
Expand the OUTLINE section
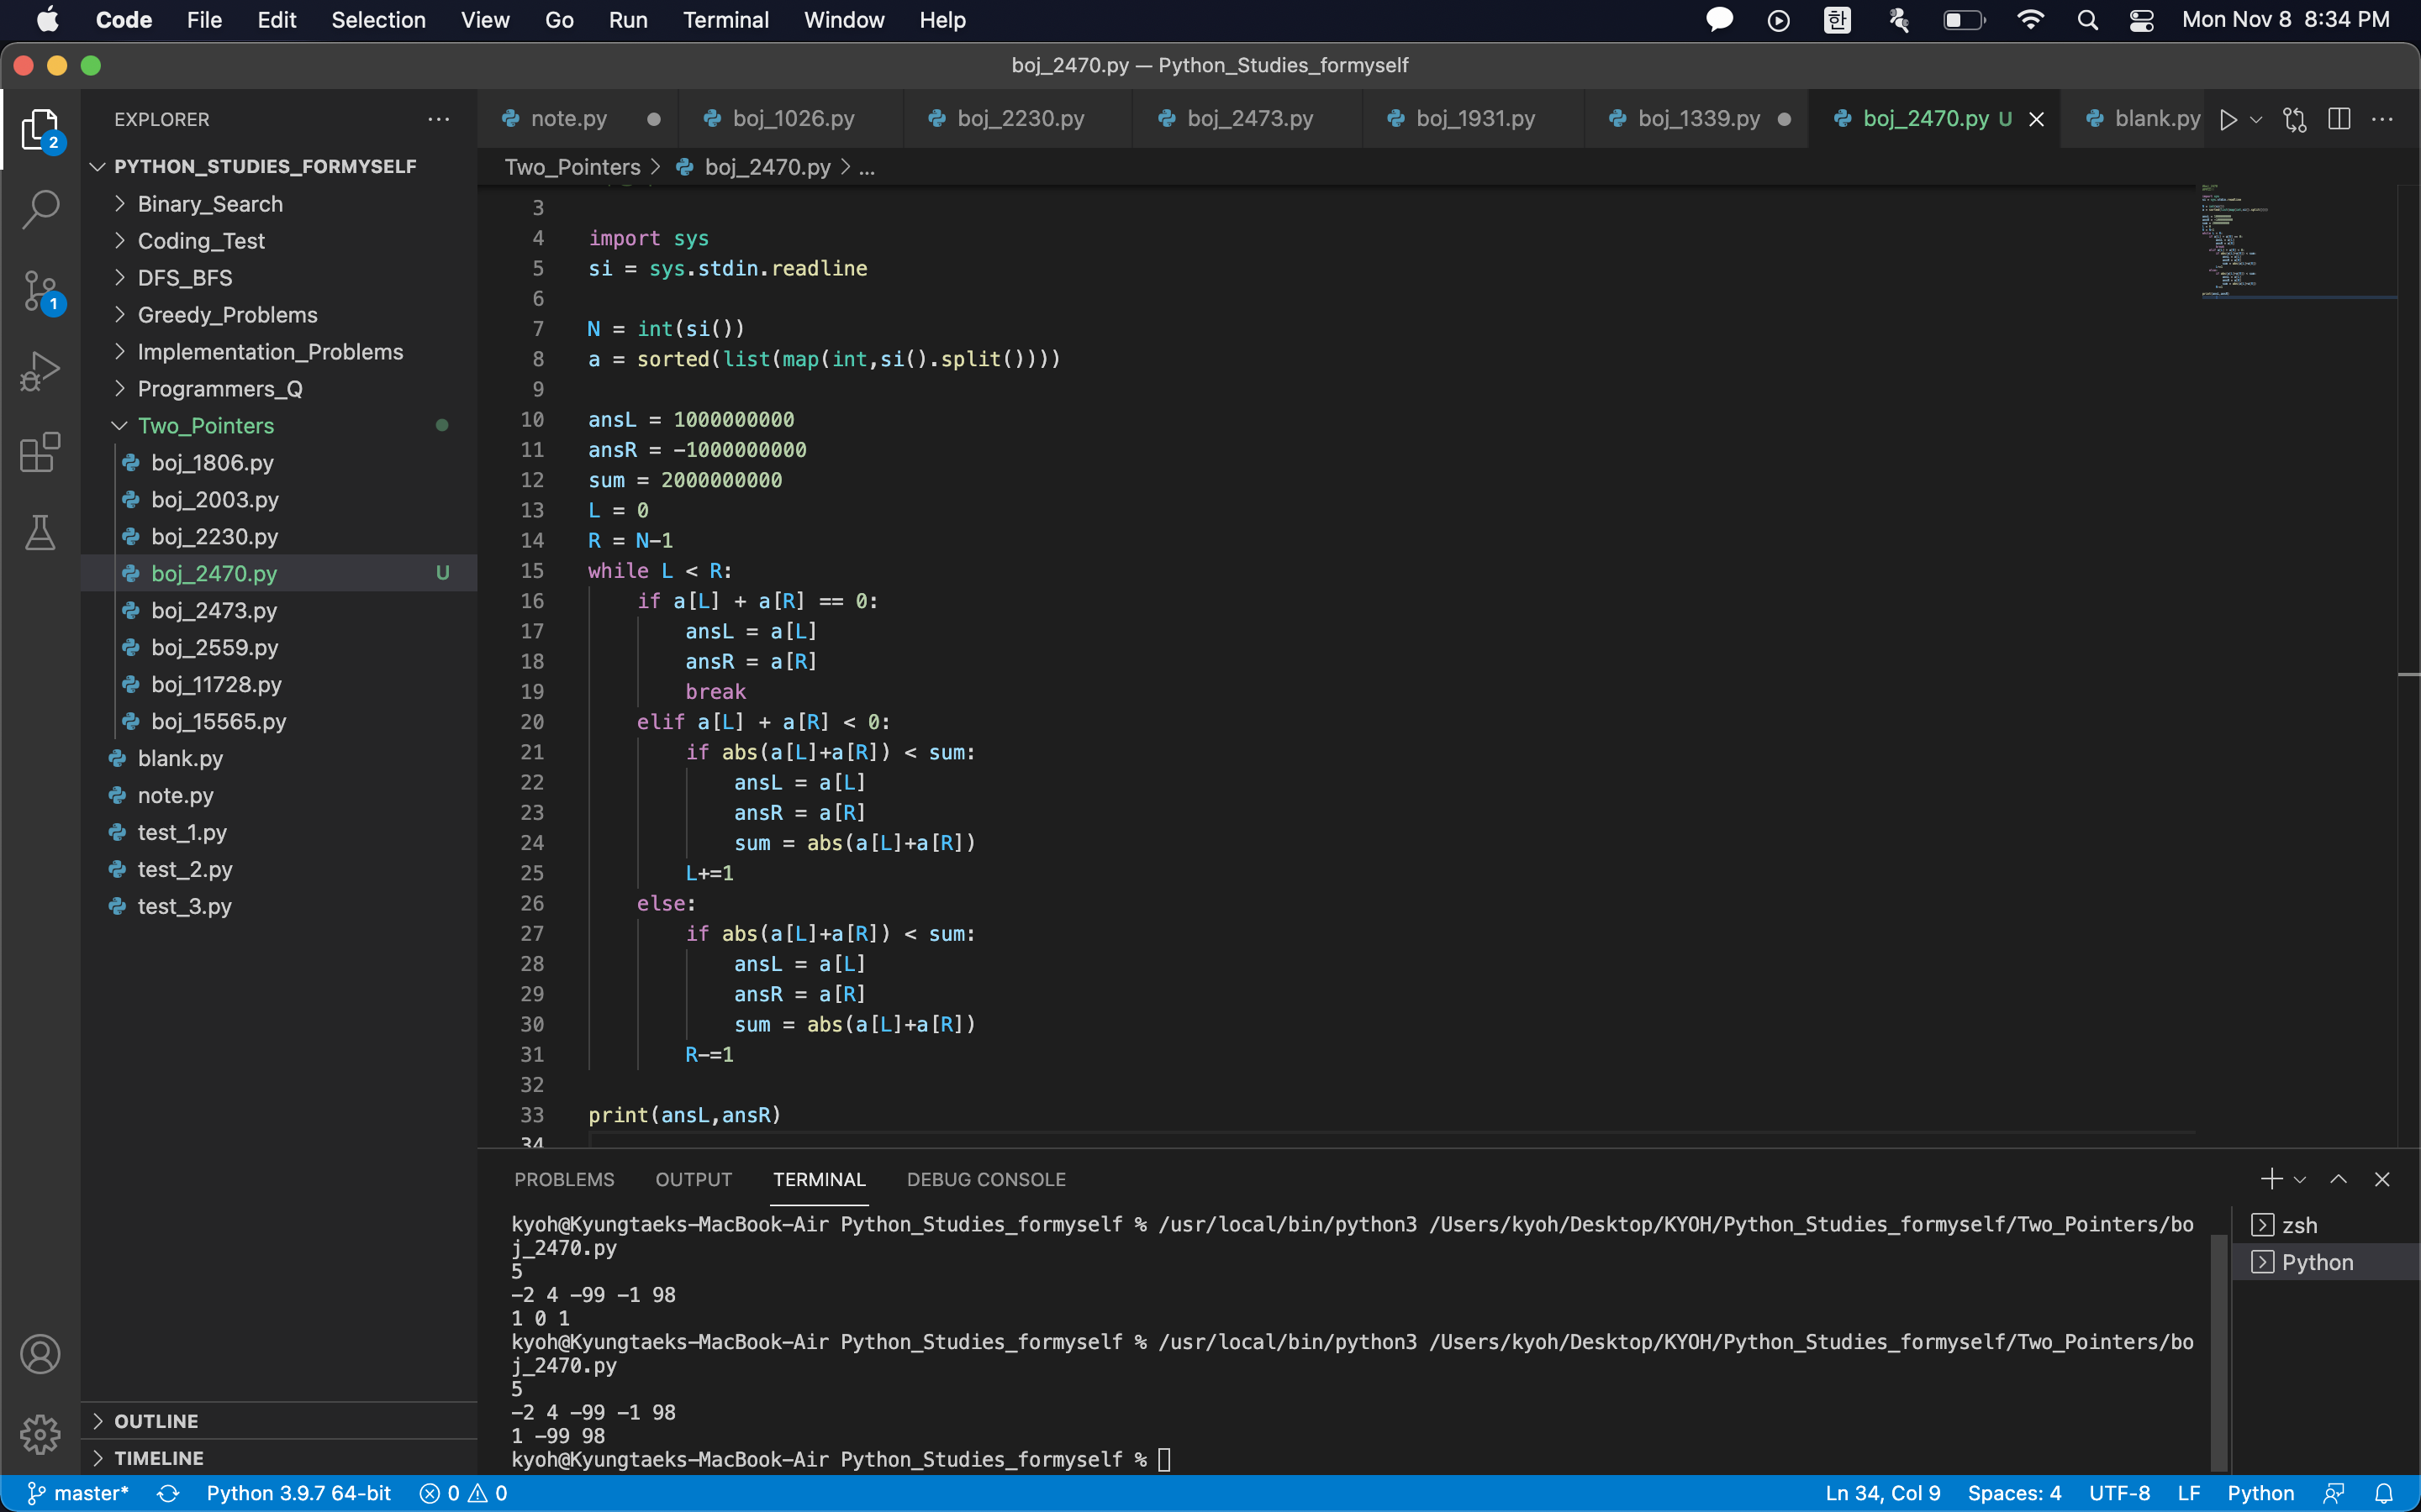pos(156,1421)
